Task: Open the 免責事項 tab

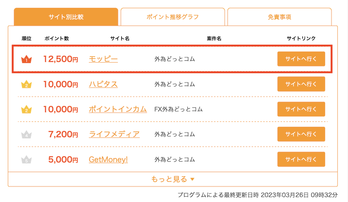Action: (280, 17)
